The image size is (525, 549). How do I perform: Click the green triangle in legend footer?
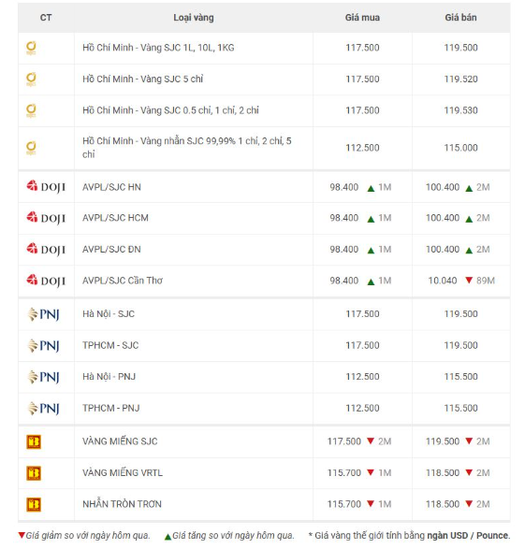click(168, 537)
